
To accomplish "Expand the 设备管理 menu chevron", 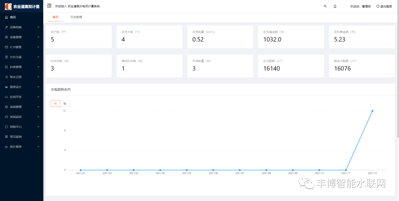I will tap(38, 37).
